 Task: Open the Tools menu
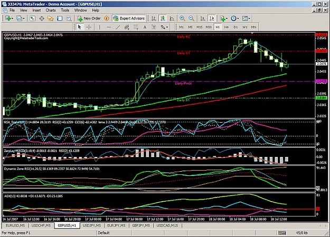pos(65,11)
